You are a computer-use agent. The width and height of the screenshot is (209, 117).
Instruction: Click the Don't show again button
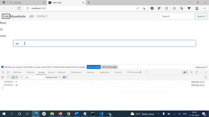point(109,67)
